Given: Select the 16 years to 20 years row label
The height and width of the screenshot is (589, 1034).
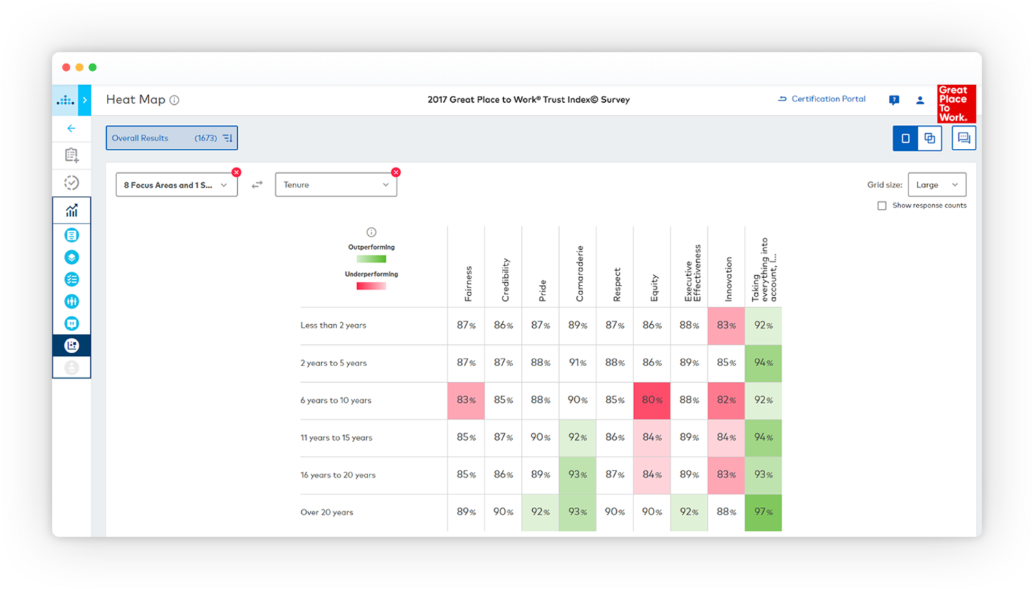Looking at the screenshot, I should [338, 475].
